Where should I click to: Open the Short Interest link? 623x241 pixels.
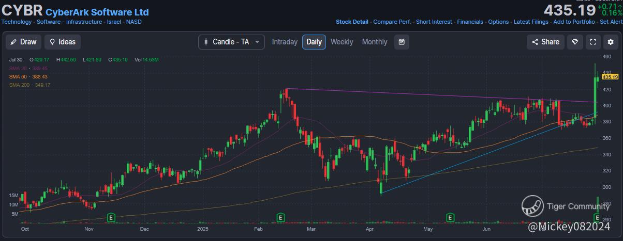pyautogui.click(x=434, y=22)
